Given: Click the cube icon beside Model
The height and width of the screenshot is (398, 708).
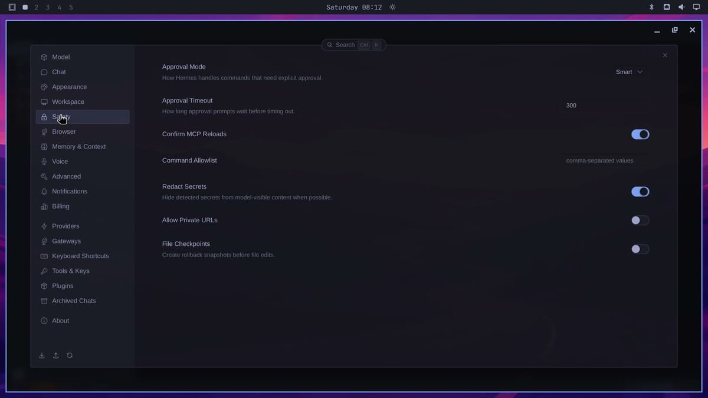Looking at the screenshot, I should (x=44, y=57).
